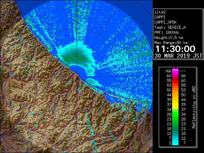Image resolution: width=204 pixels, height=153 pixels.
Task: Click the PRF: 1800Hz text
Action: click(166, 33)
